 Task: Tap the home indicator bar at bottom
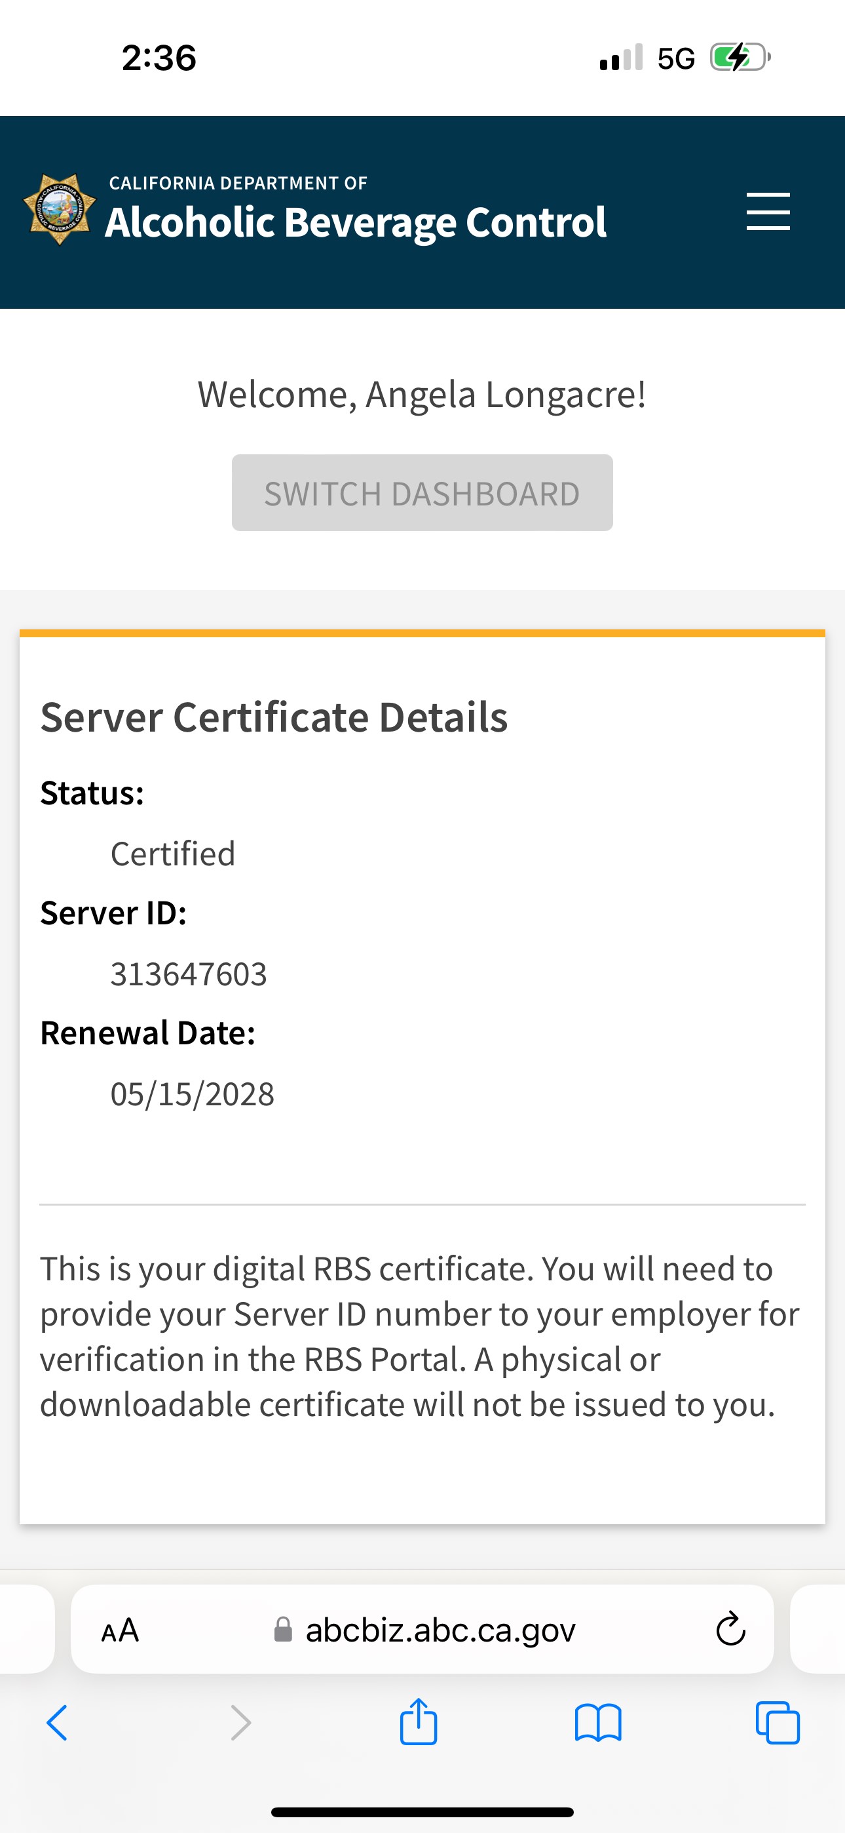[x=423, y=1811]
